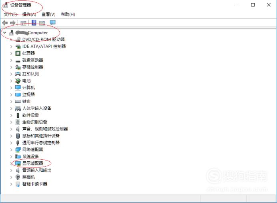Click the 设备管理器 title bar icon

(6, 5)
